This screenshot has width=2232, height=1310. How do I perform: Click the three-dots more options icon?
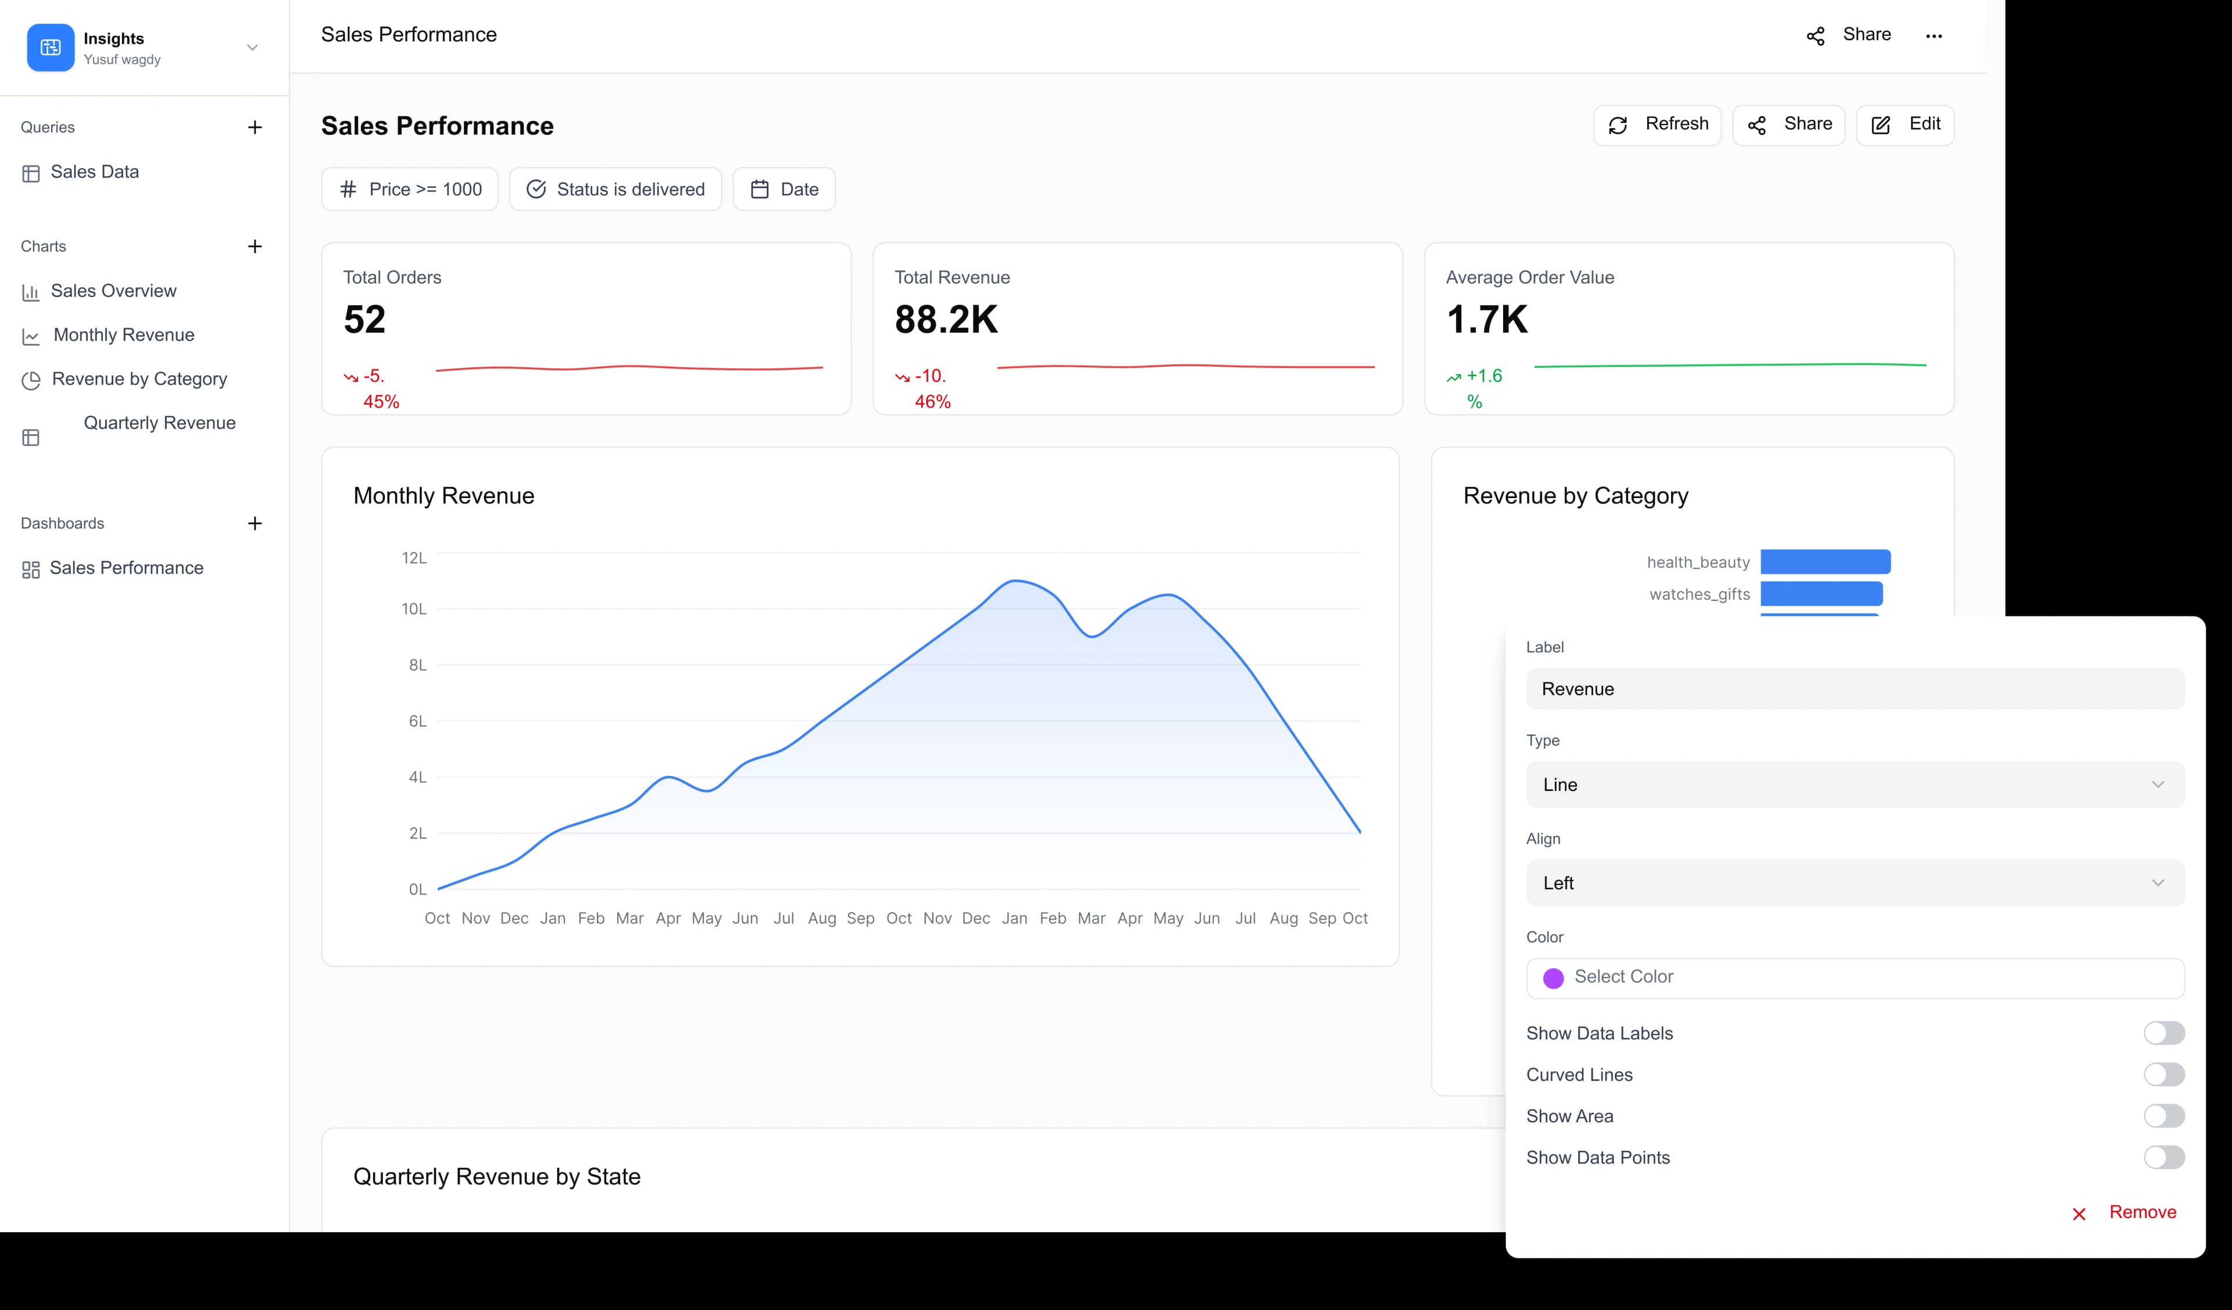pos(1933,36)
